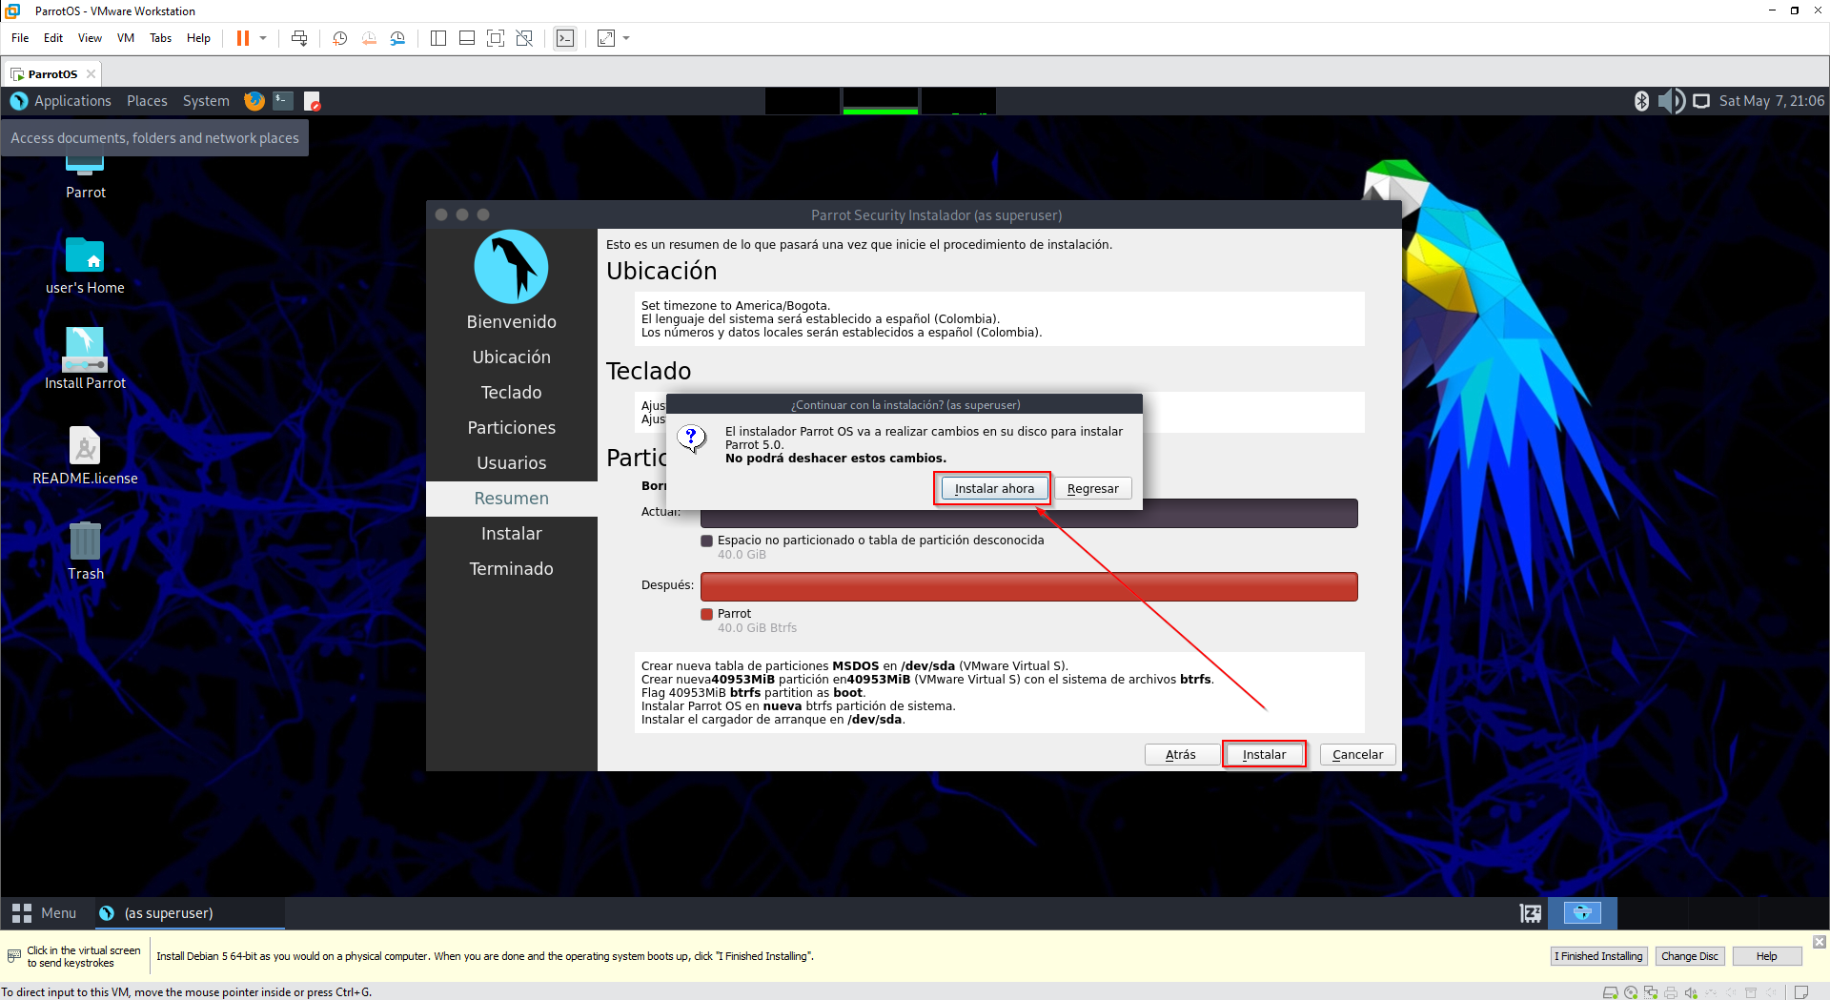Open the snapshot manager wrench-clock icon
1830x1000 pixels.
[397, 38]
